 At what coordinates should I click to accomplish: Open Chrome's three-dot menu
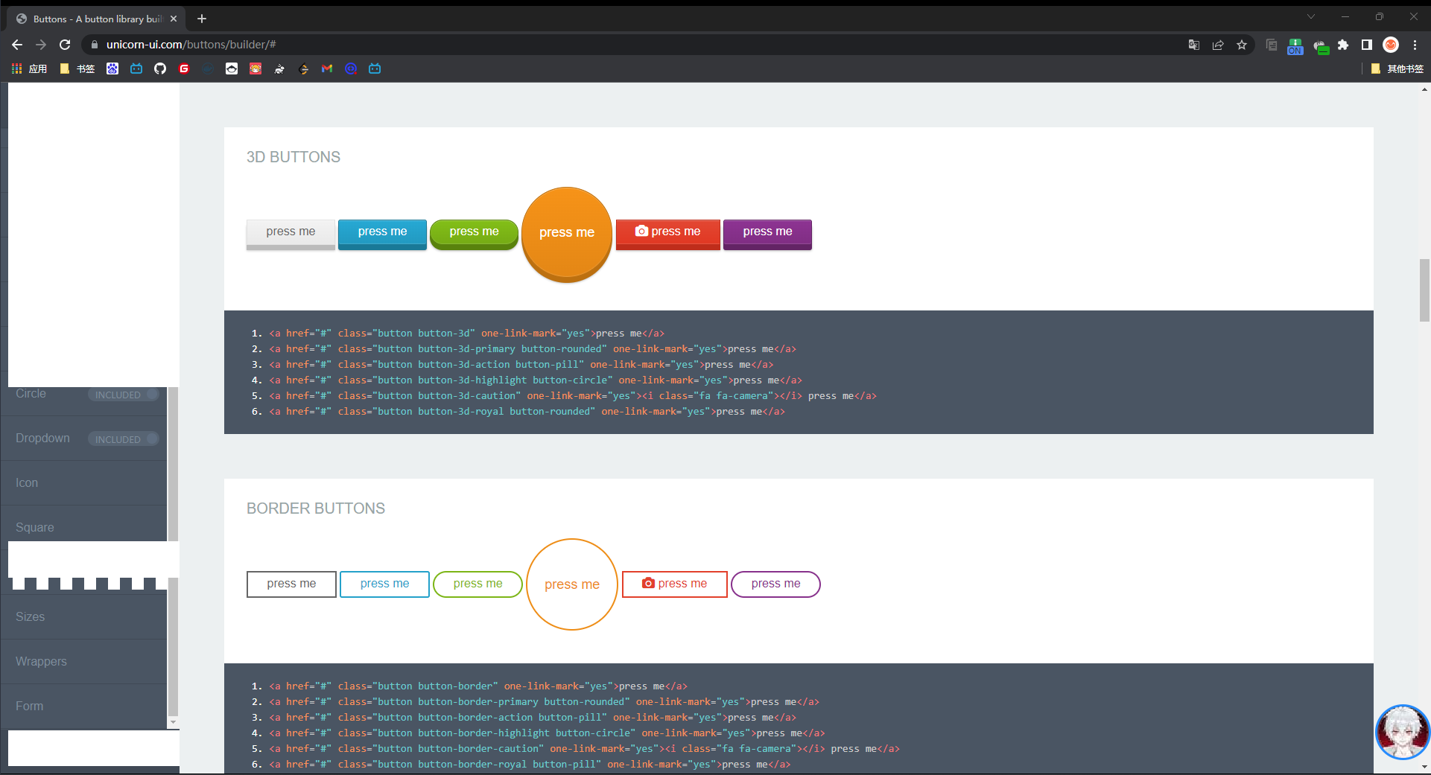click(1415, 45)
